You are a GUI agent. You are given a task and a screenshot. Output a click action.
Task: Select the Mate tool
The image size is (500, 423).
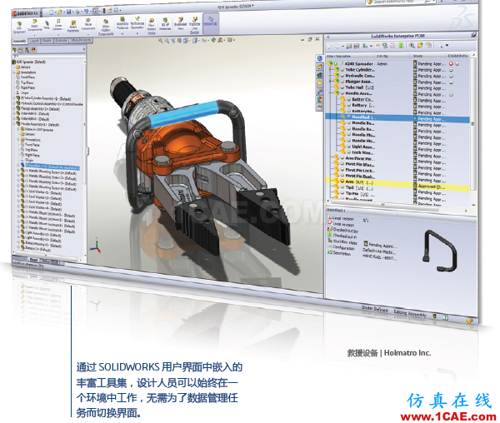[47, 25]
